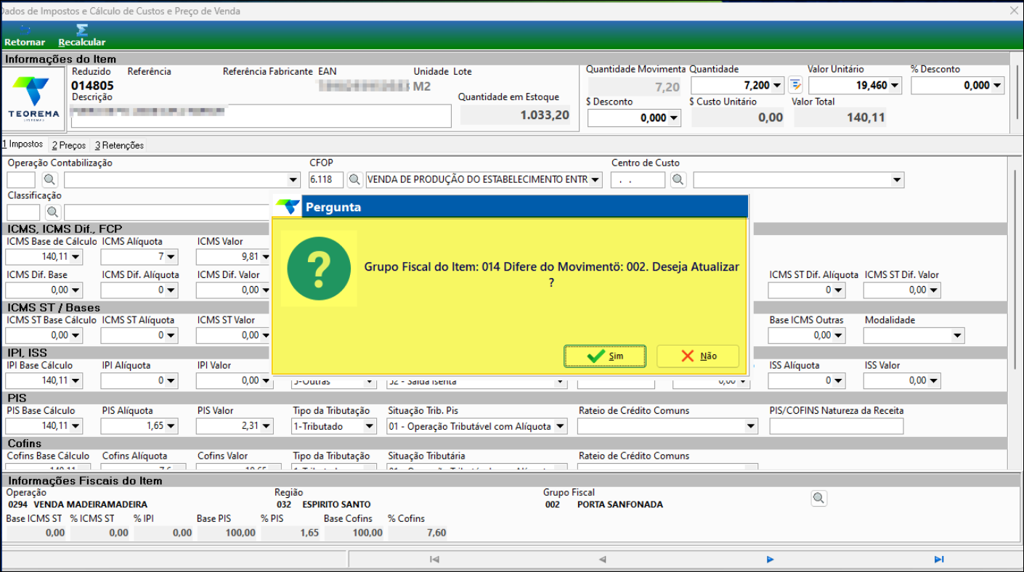The height and width of the screenshot is (572, 1024).
Task: Click the Recalcular sigma icon
Action: click(x=82, y=30)
